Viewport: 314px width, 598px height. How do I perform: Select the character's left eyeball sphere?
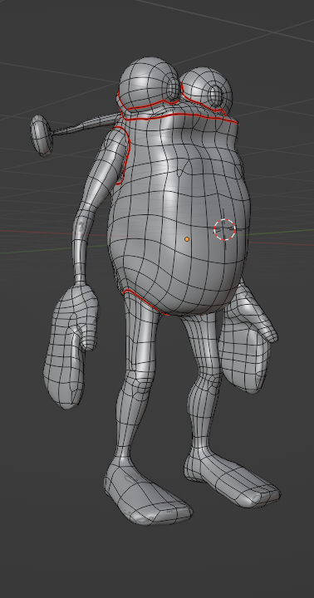(x=148, y=81)
